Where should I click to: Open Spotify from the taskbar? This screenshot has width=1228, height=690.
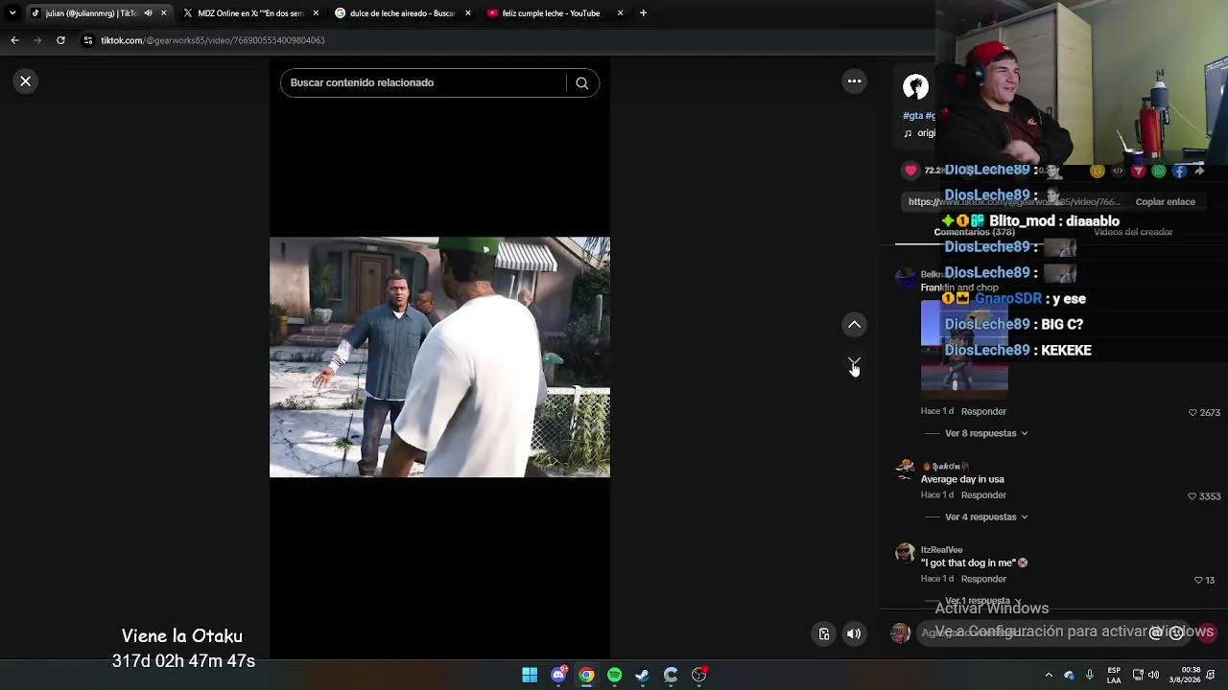click(x=614, y=675)
